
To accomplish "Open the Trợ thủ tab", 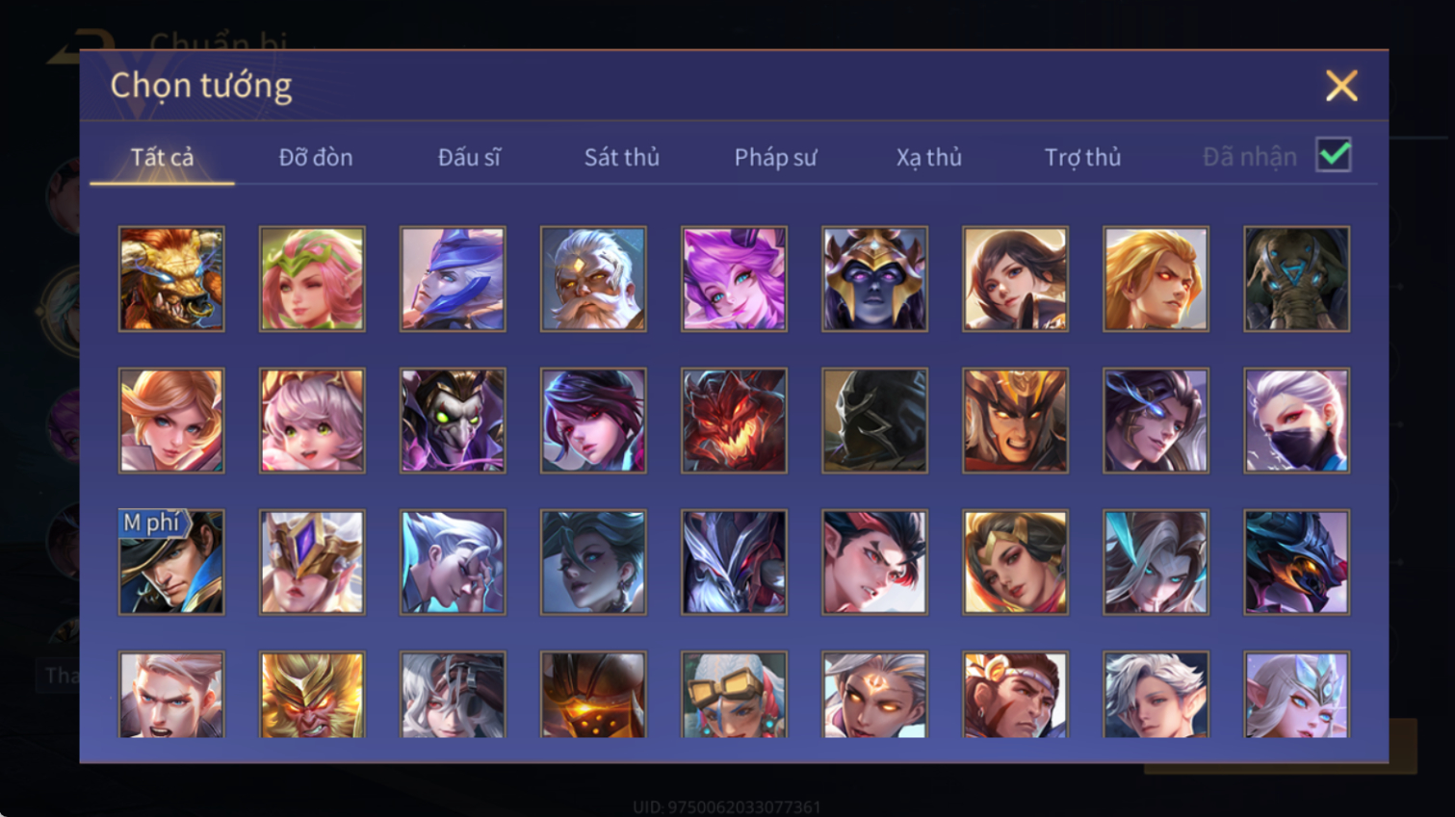I will tap(1082, 157).
